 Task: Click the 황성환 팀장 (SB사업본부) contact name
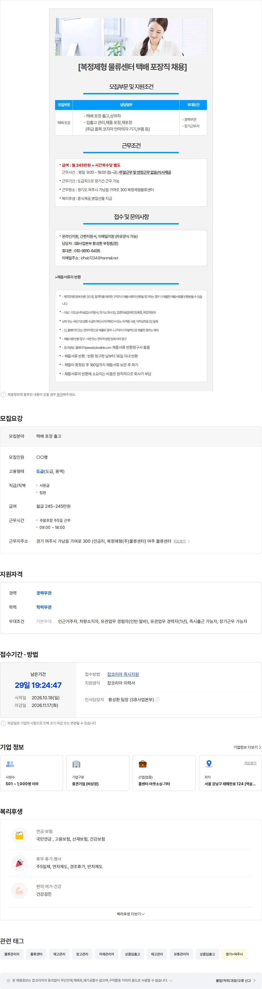point(131,700)
